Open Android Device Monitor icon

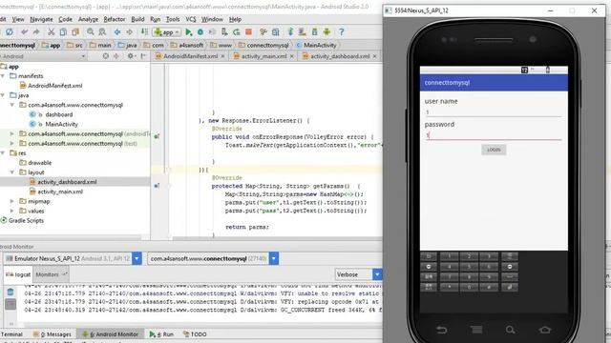click(x=327, y=31)
